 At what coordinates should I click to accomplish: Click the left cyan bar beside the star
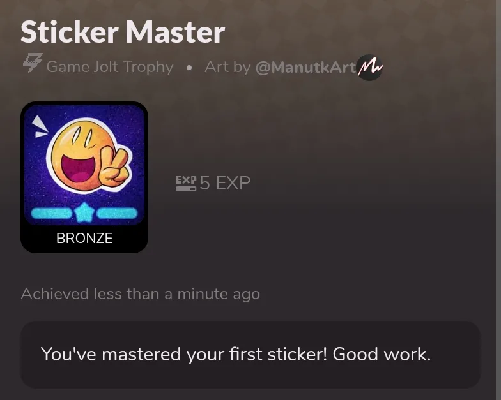52,213
